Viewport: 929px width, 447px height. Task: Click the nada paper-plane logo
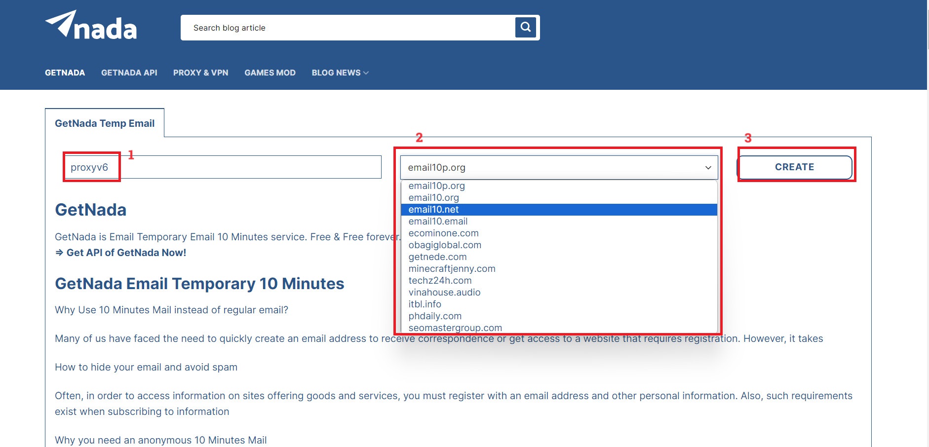[91, 25]
